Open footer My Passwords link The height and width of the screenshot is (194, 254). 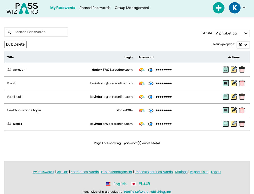click(43, 172)
